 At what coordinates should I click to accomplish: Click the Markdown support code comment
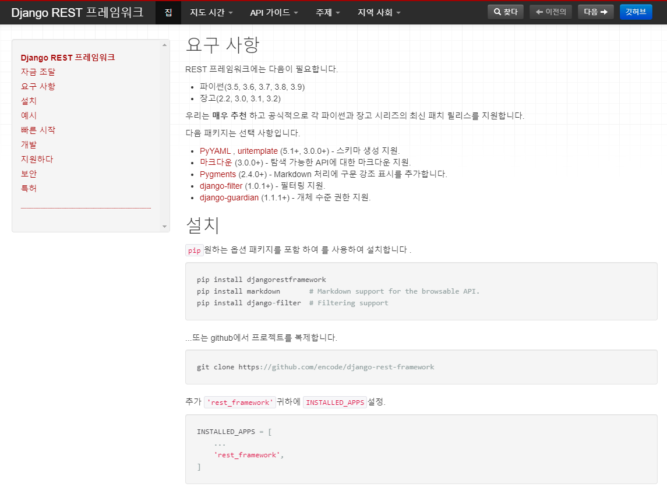pyautogui.click(x=394, y=291)
